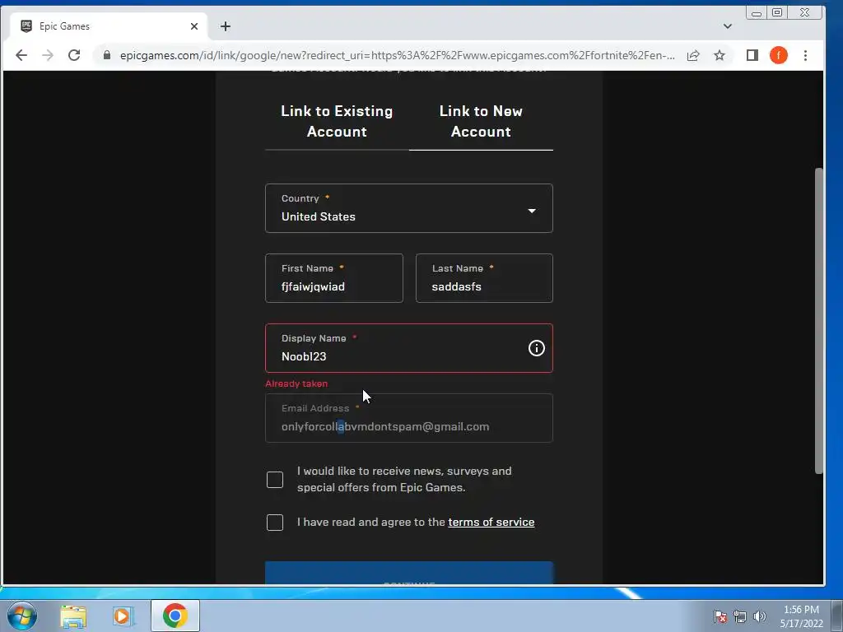Open the network tray icon

[x=740, y=616]
